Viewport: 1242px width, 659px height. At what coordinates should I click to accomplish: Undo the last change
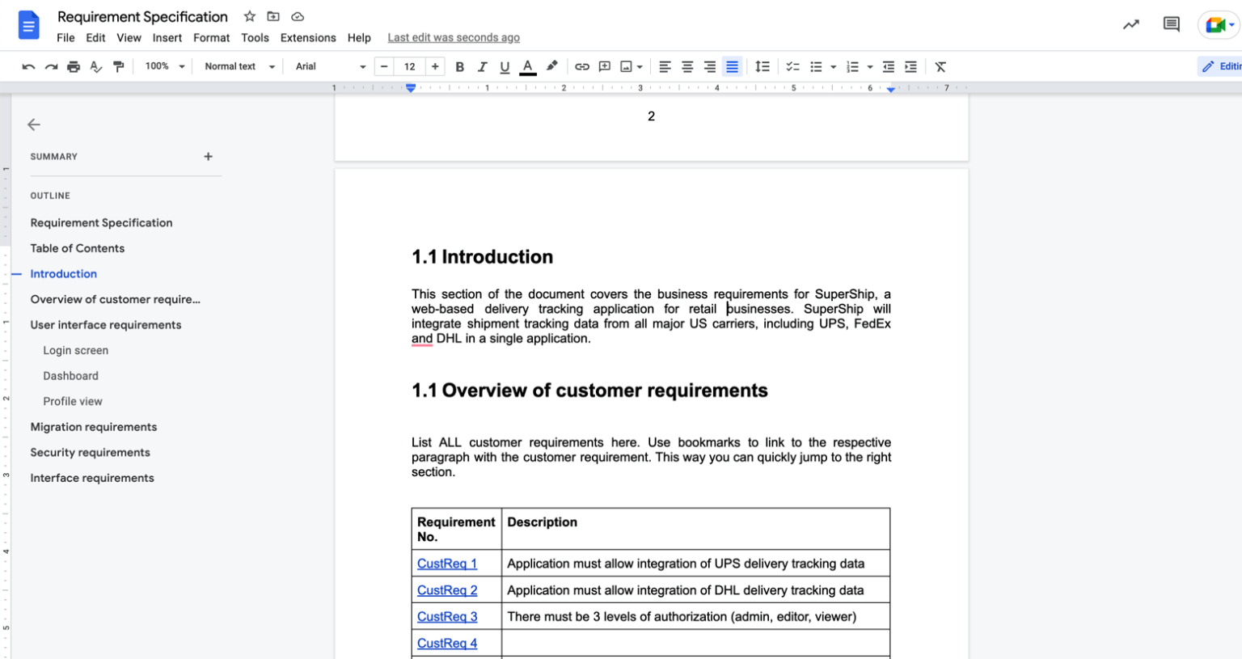28,66
